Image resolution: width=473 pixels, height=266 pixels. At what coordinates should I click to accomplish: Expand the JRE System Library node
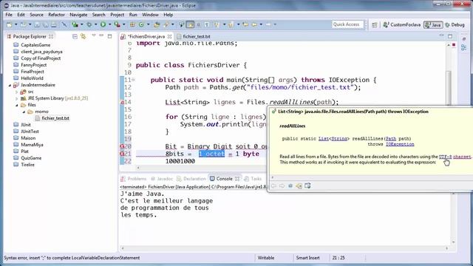tap(16, 98)
